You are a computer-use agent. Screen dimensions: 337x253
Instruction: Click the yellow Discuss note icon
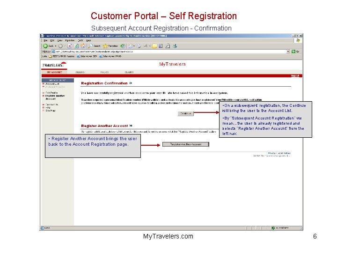pyautogui.click(x=154, y=46)
